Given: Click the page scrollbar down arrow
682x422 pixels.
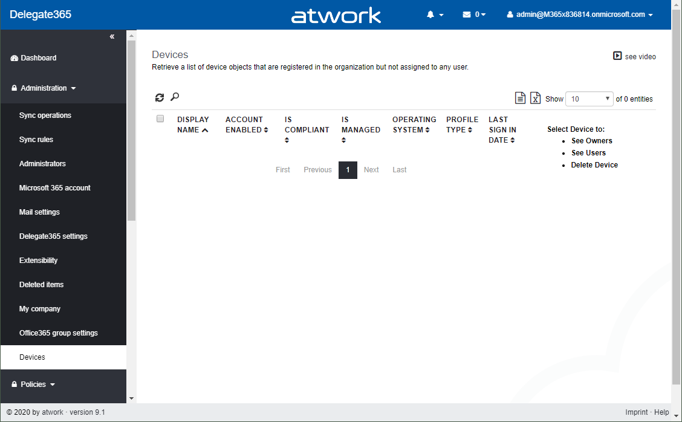Looking at the screenshot, I should 676,417.
